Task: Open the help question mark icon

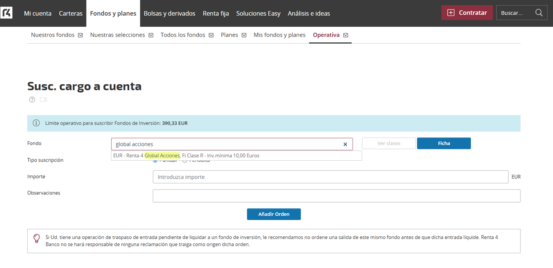Action: click(x=32, y=99)
